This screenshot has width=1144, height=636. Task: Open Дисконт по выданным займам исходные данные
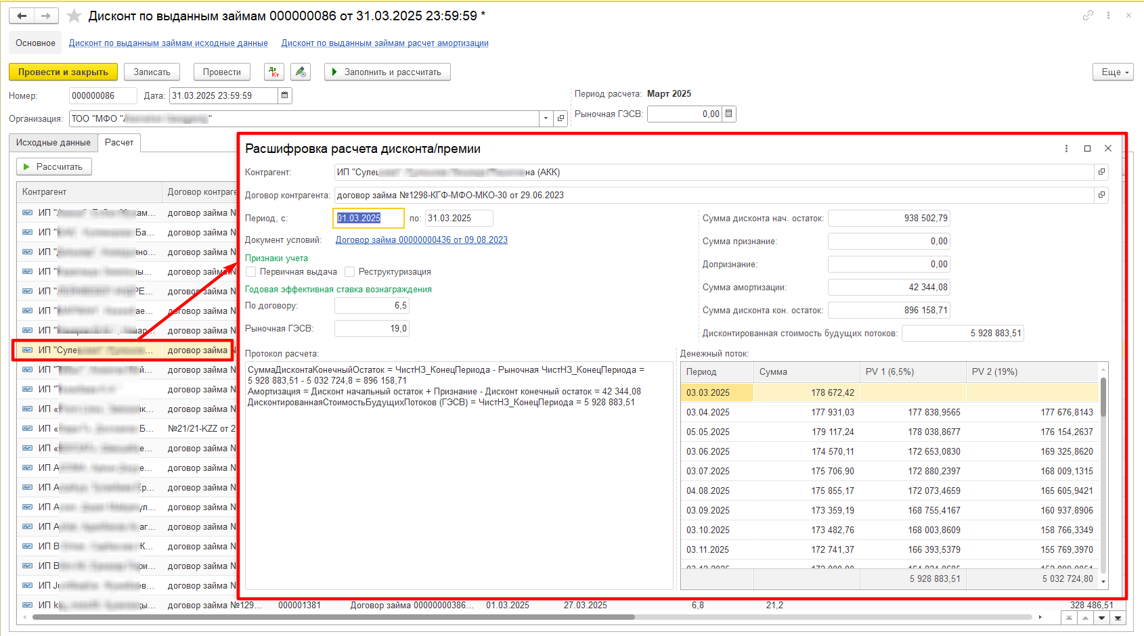pyautogui.click(x=169, y=43)
